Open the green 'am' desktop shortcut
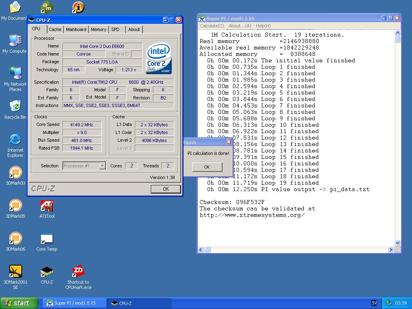Viewport: 412px width, 309px height. pos(47,7)
